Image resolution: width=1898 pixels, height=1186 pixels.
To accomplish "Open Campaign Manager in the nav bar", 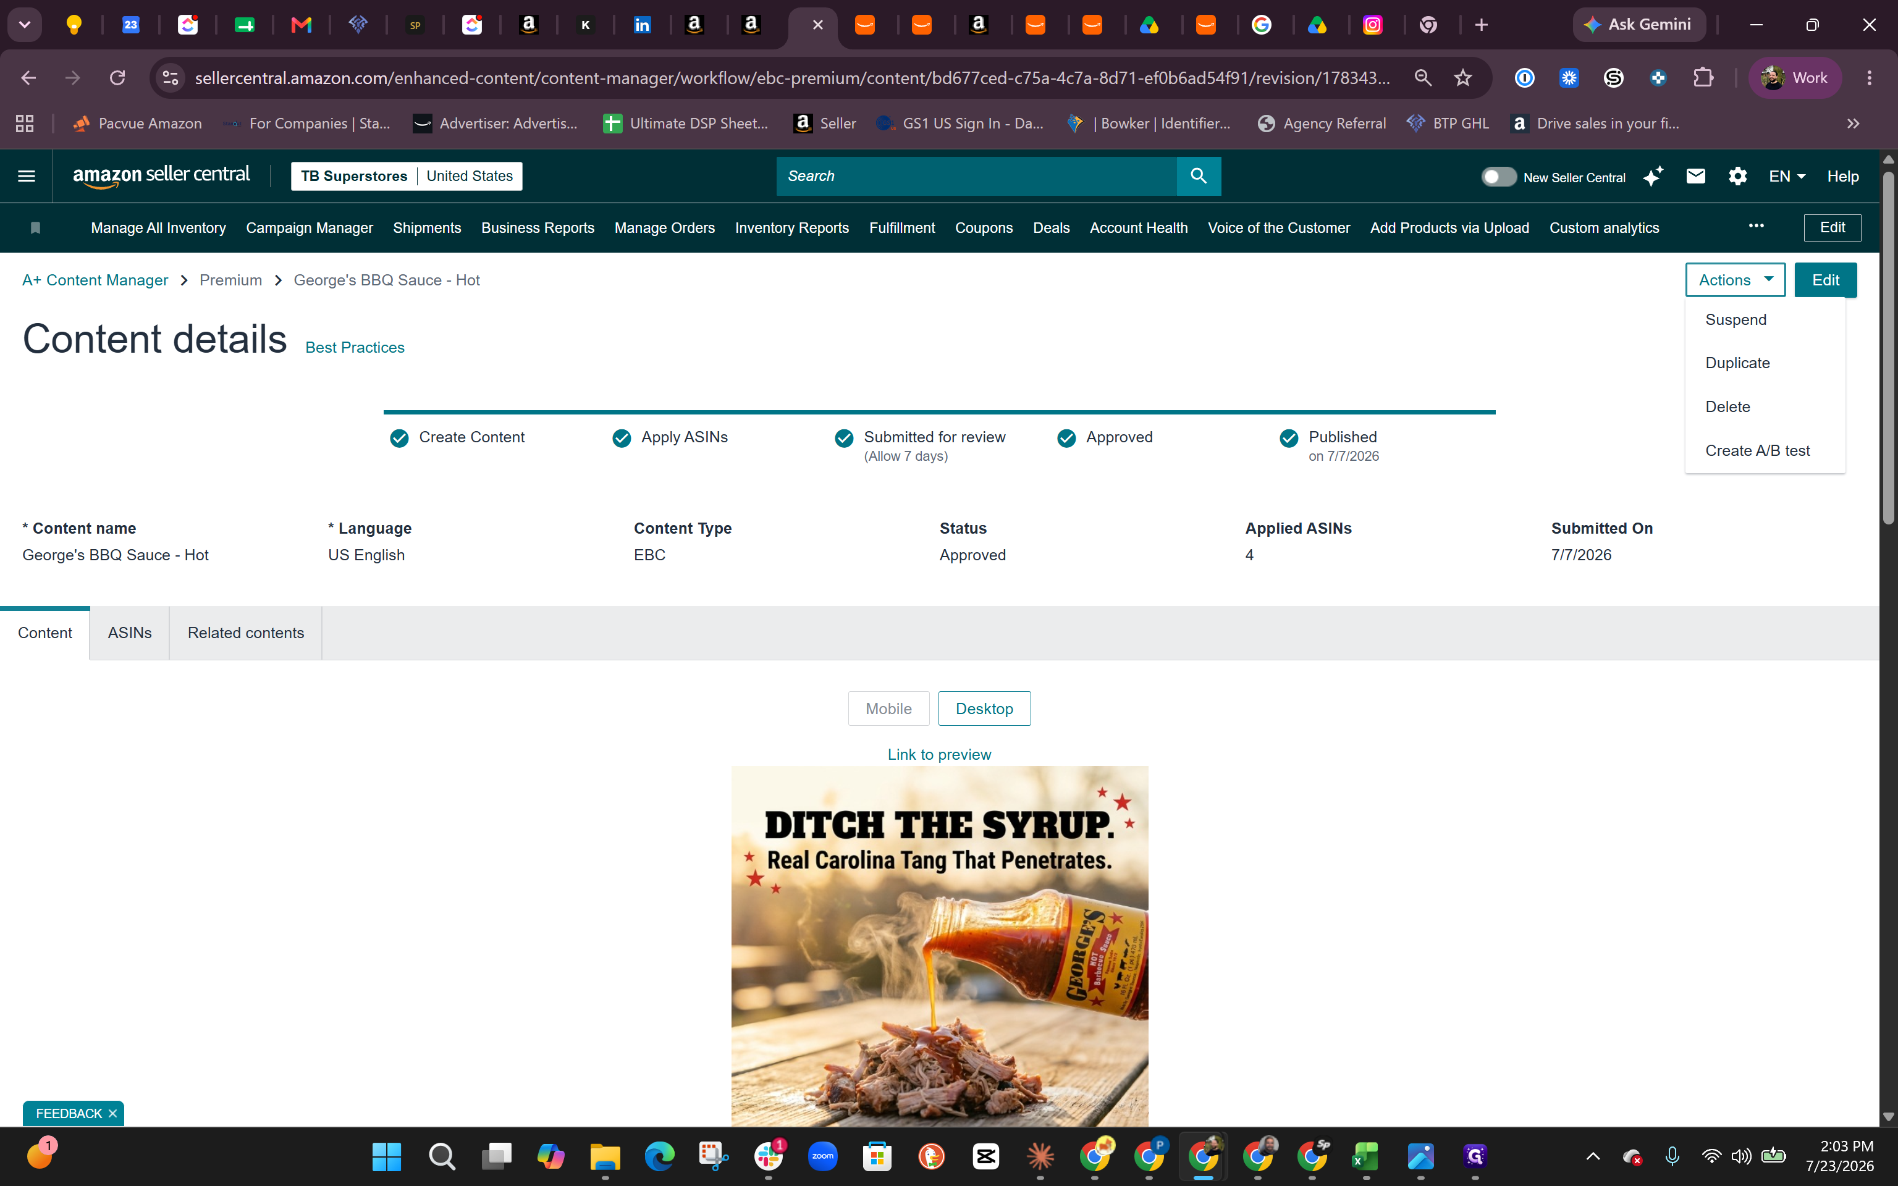I will [309, 229].
